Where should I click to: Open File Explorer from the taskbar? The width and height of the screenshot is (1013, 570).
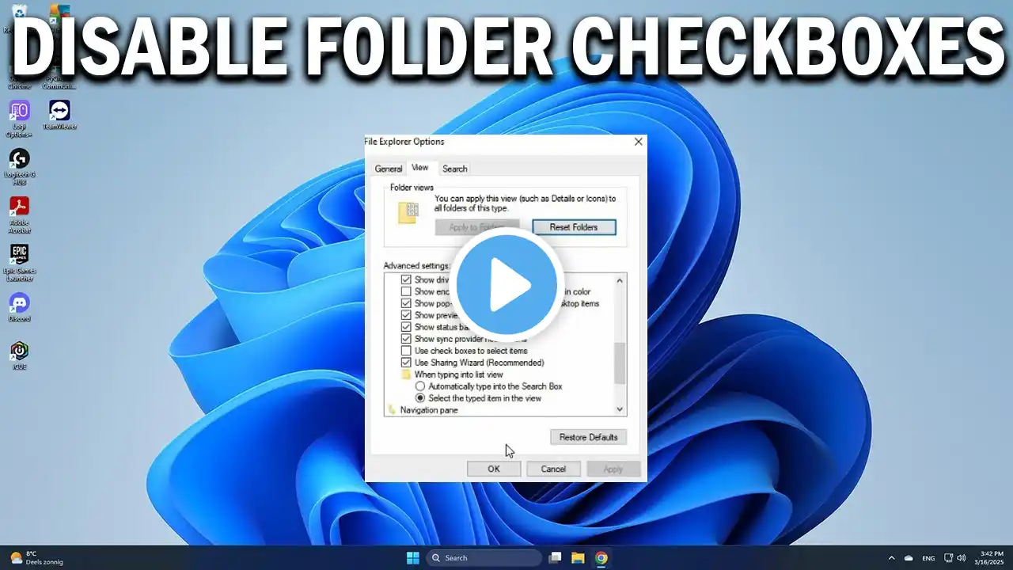(578, 558)
